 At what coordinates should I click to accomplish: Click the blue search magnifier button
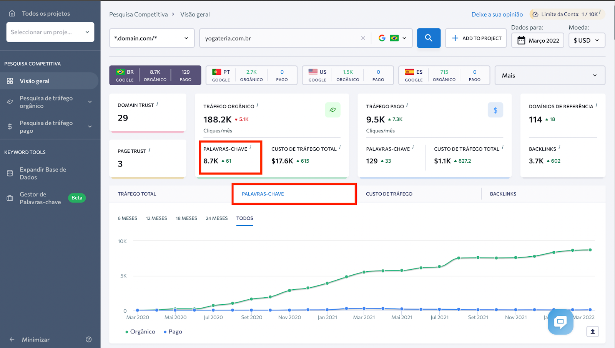pos(429,38)
